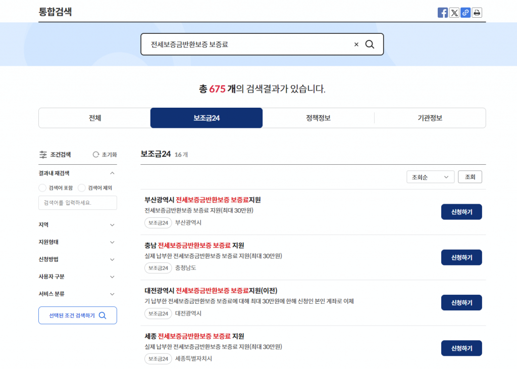Expand the 지원형태 filter section
517x369 pixels.
[112, 242]
